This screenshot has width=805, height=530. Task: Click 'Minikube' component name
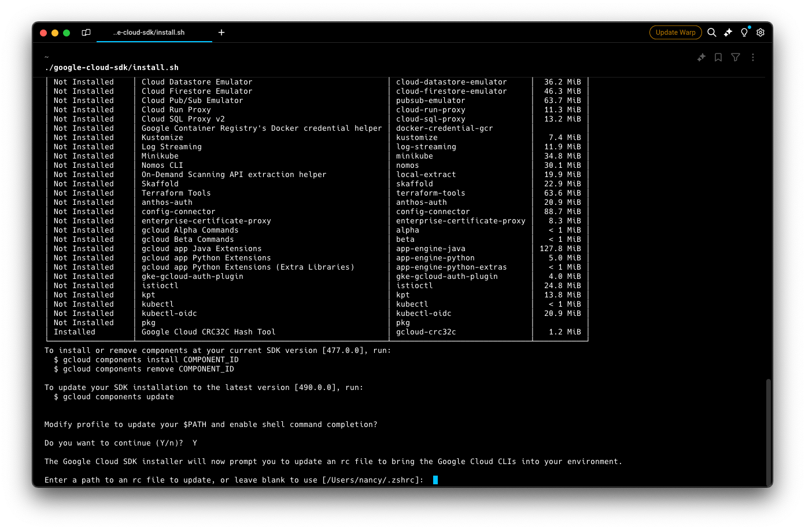pyautogui.click(x=160, y=156)
